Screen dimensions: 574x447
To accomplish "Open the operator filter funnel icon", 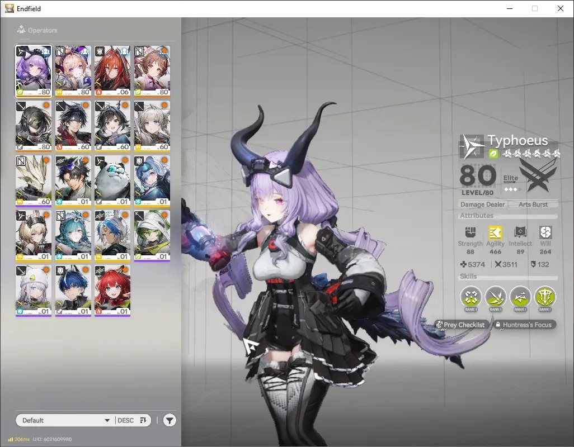I will pos(170,420).
